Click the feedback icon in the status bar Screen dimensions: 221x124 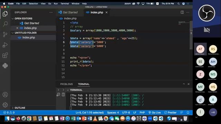[182, 113]
